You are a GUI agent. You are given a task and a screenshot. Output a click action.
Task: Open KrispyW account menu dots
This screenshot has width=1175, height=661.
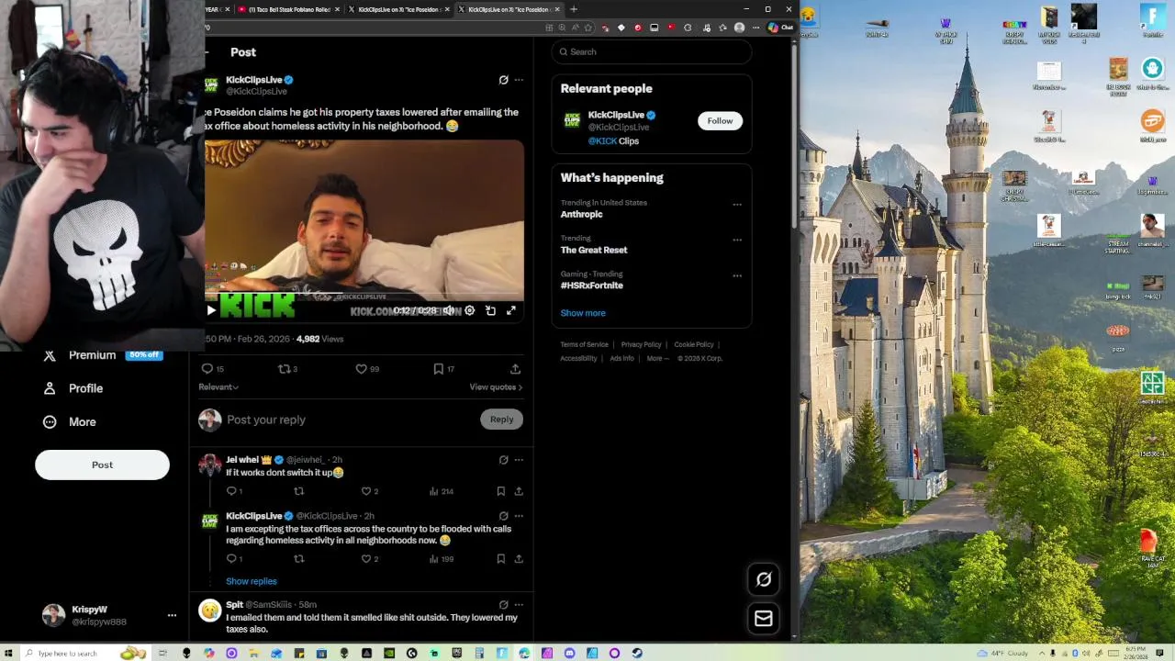pyautogui.click(x=172, y=615)
